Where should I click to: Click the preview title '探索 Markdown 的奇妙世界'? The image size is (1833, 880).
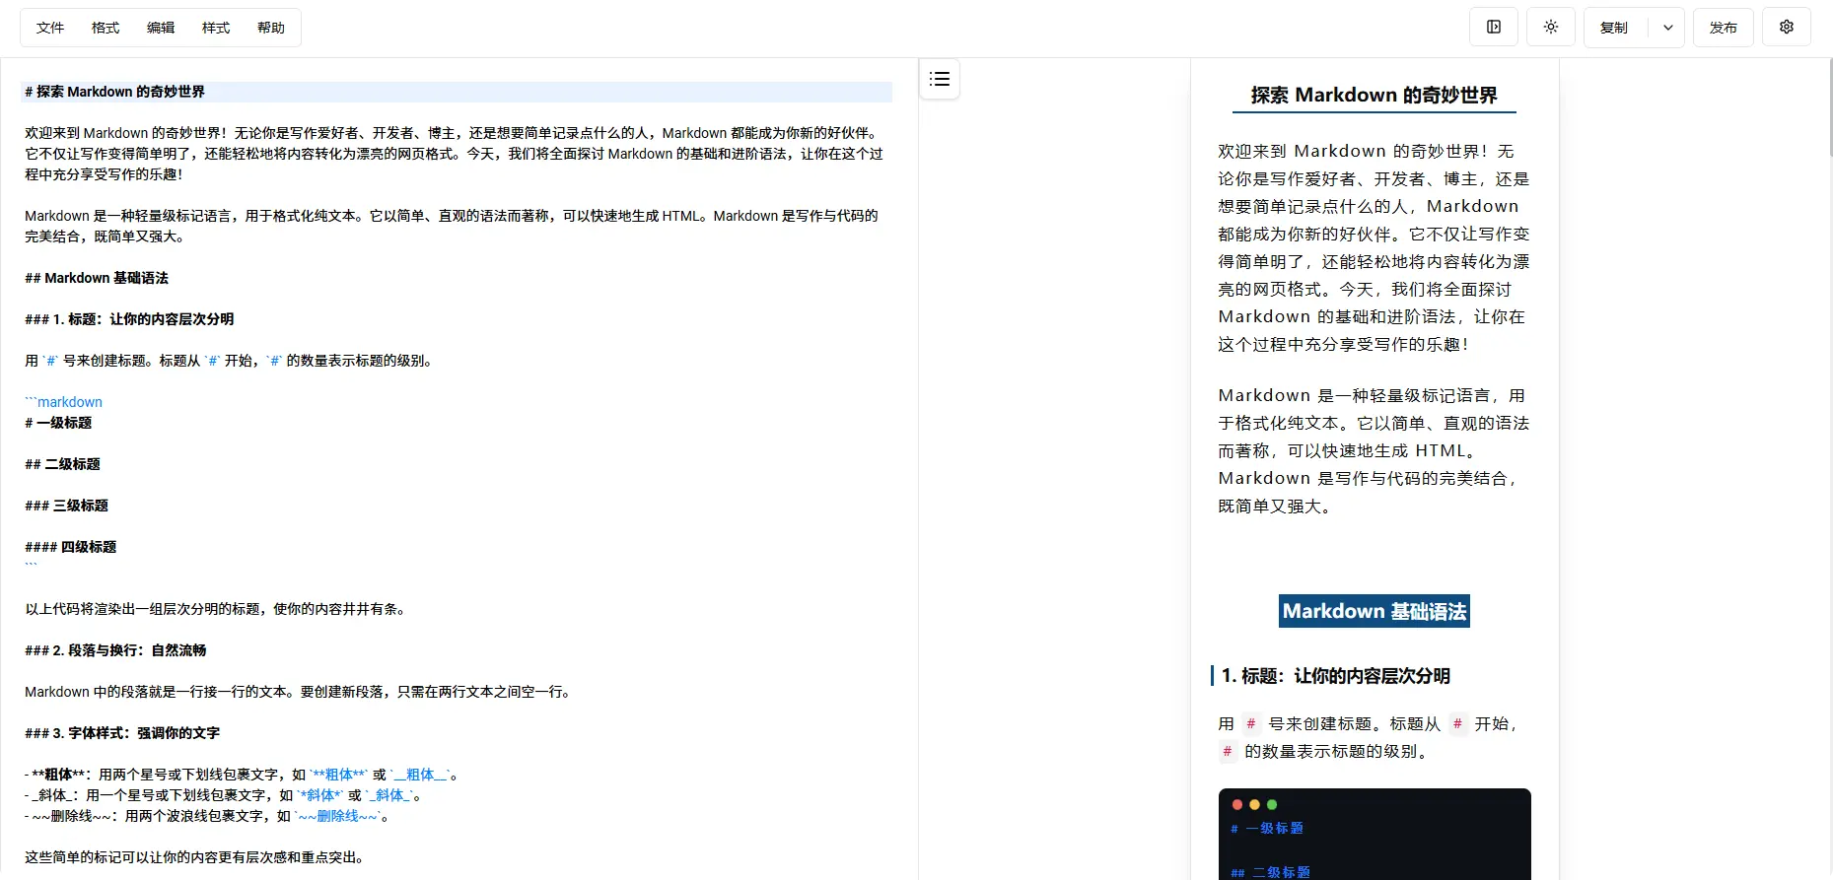coord(1375,95)
